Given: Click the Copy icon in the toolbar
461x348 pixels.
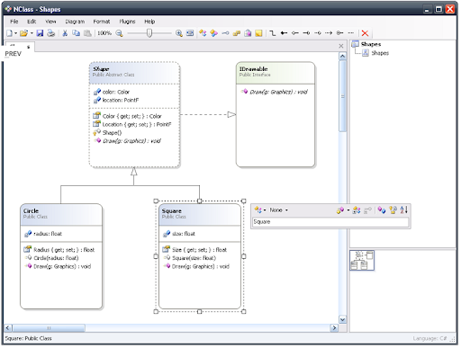Looking at the screenshot, I should click(77, 33).
